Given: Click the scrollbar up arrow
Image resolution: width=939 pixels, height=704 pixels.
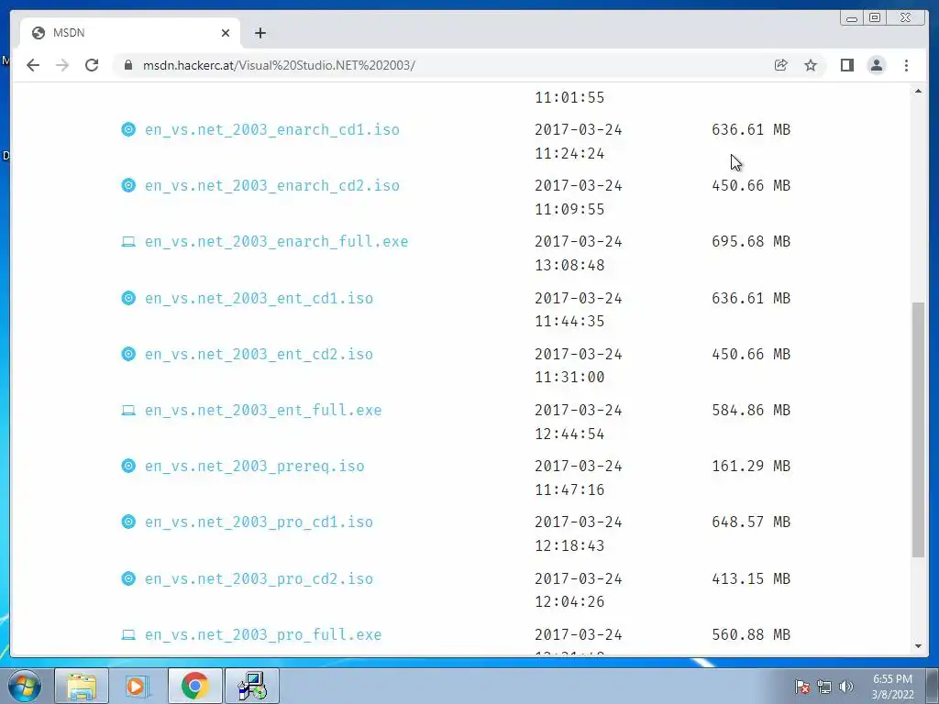Looking at the screenshot, I should pos(918,91).
